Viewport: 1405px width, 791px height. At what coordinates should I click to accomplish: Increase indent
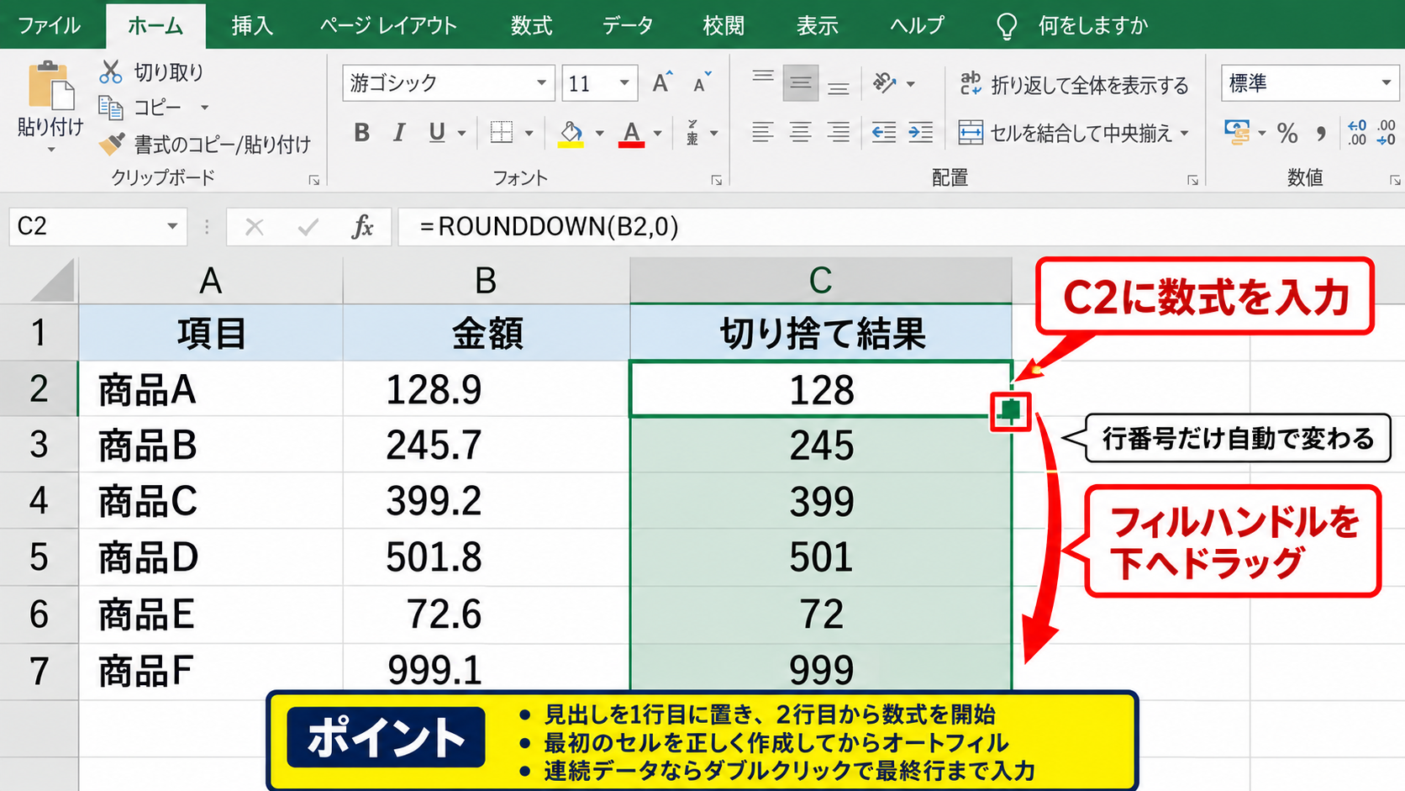pyautogui.click(x=921, y=133)
